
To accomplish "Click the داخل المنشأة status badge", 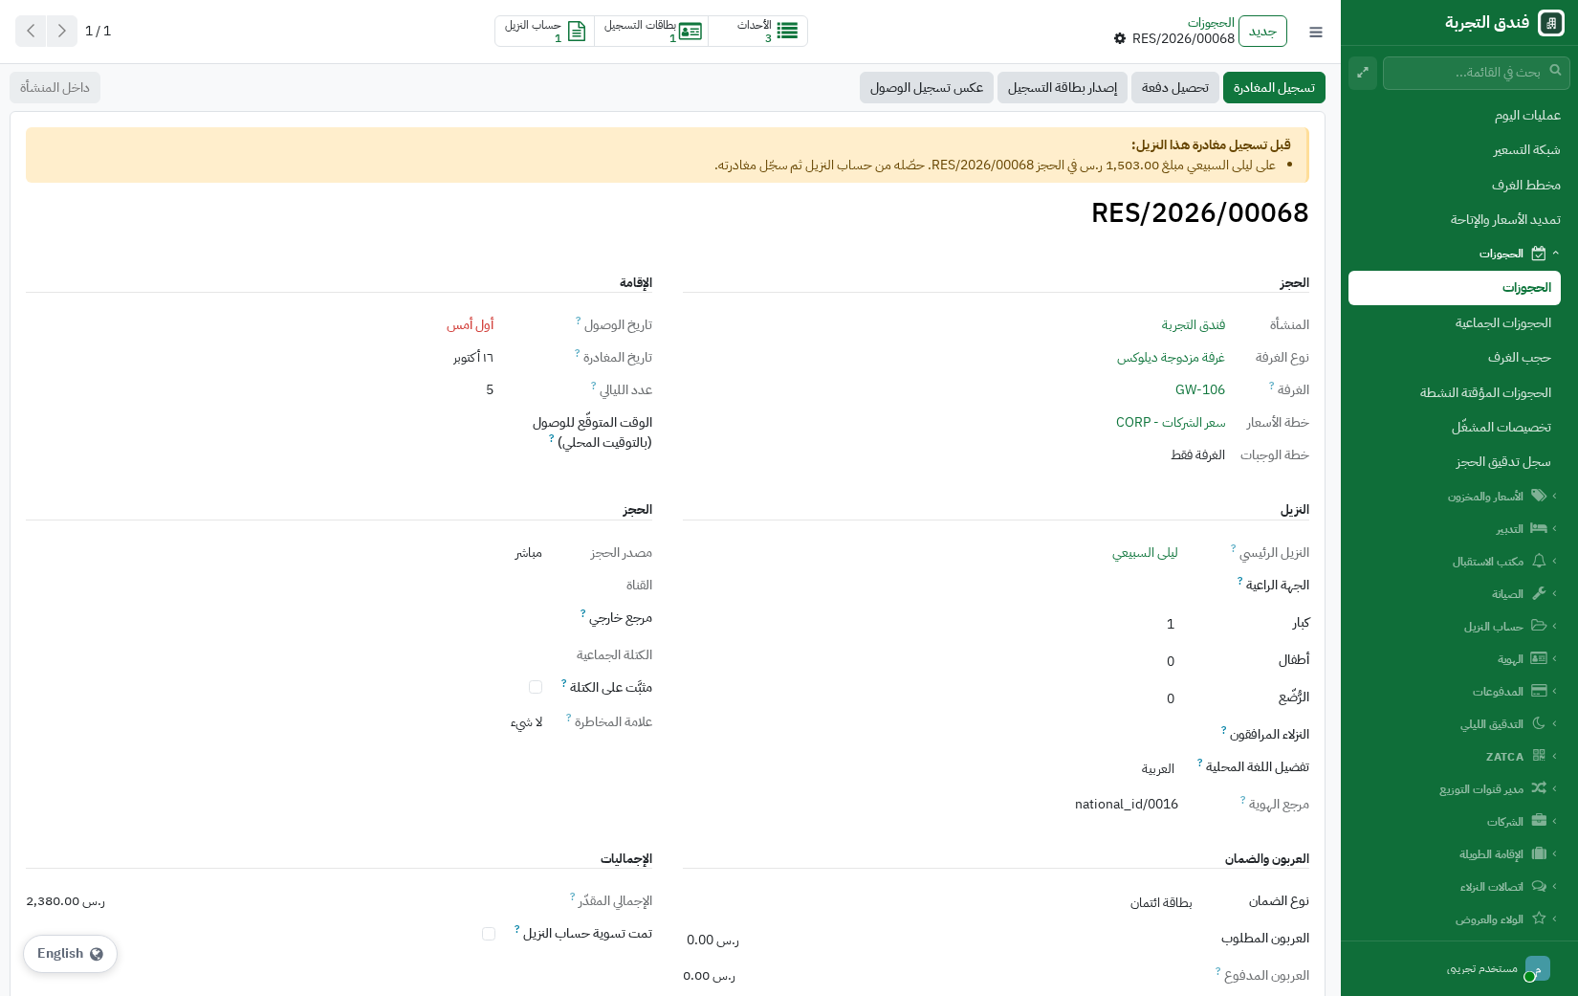I will coord(55,88).
